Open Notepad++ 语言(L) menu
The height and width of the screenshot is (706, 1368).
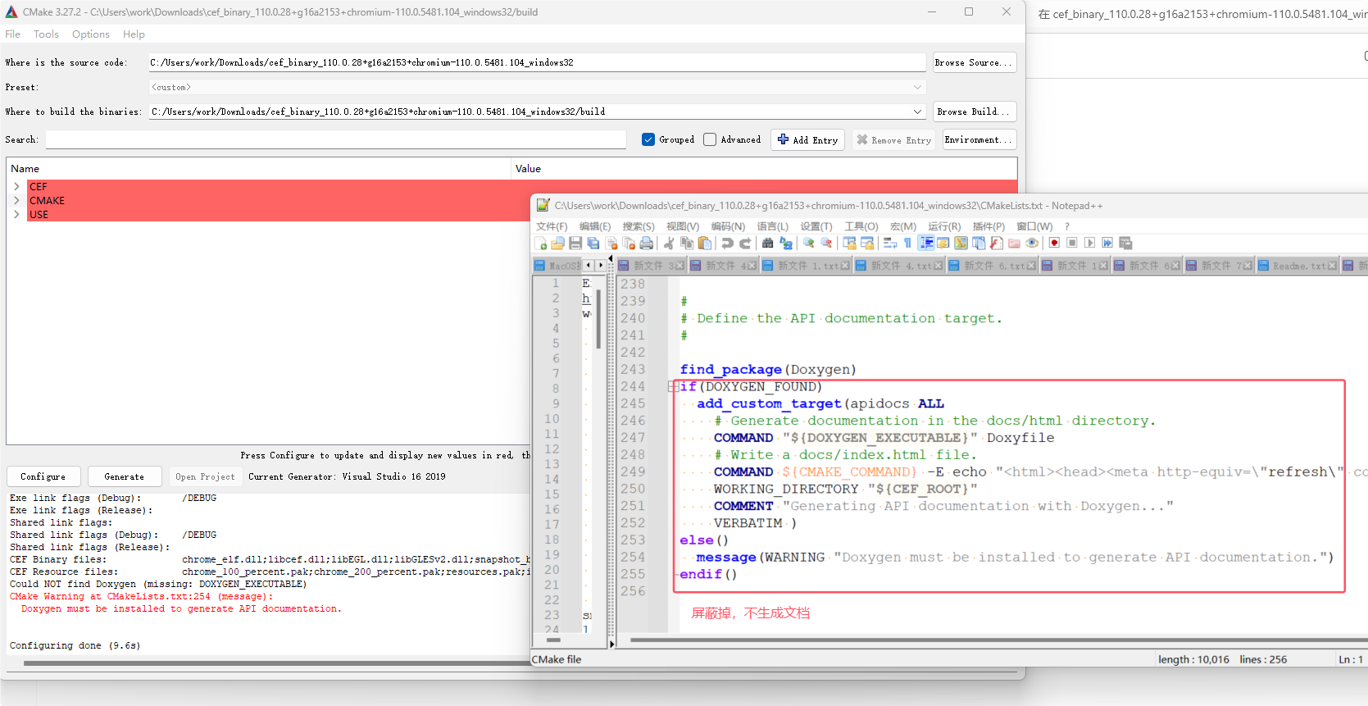click(x=772, y=226)
